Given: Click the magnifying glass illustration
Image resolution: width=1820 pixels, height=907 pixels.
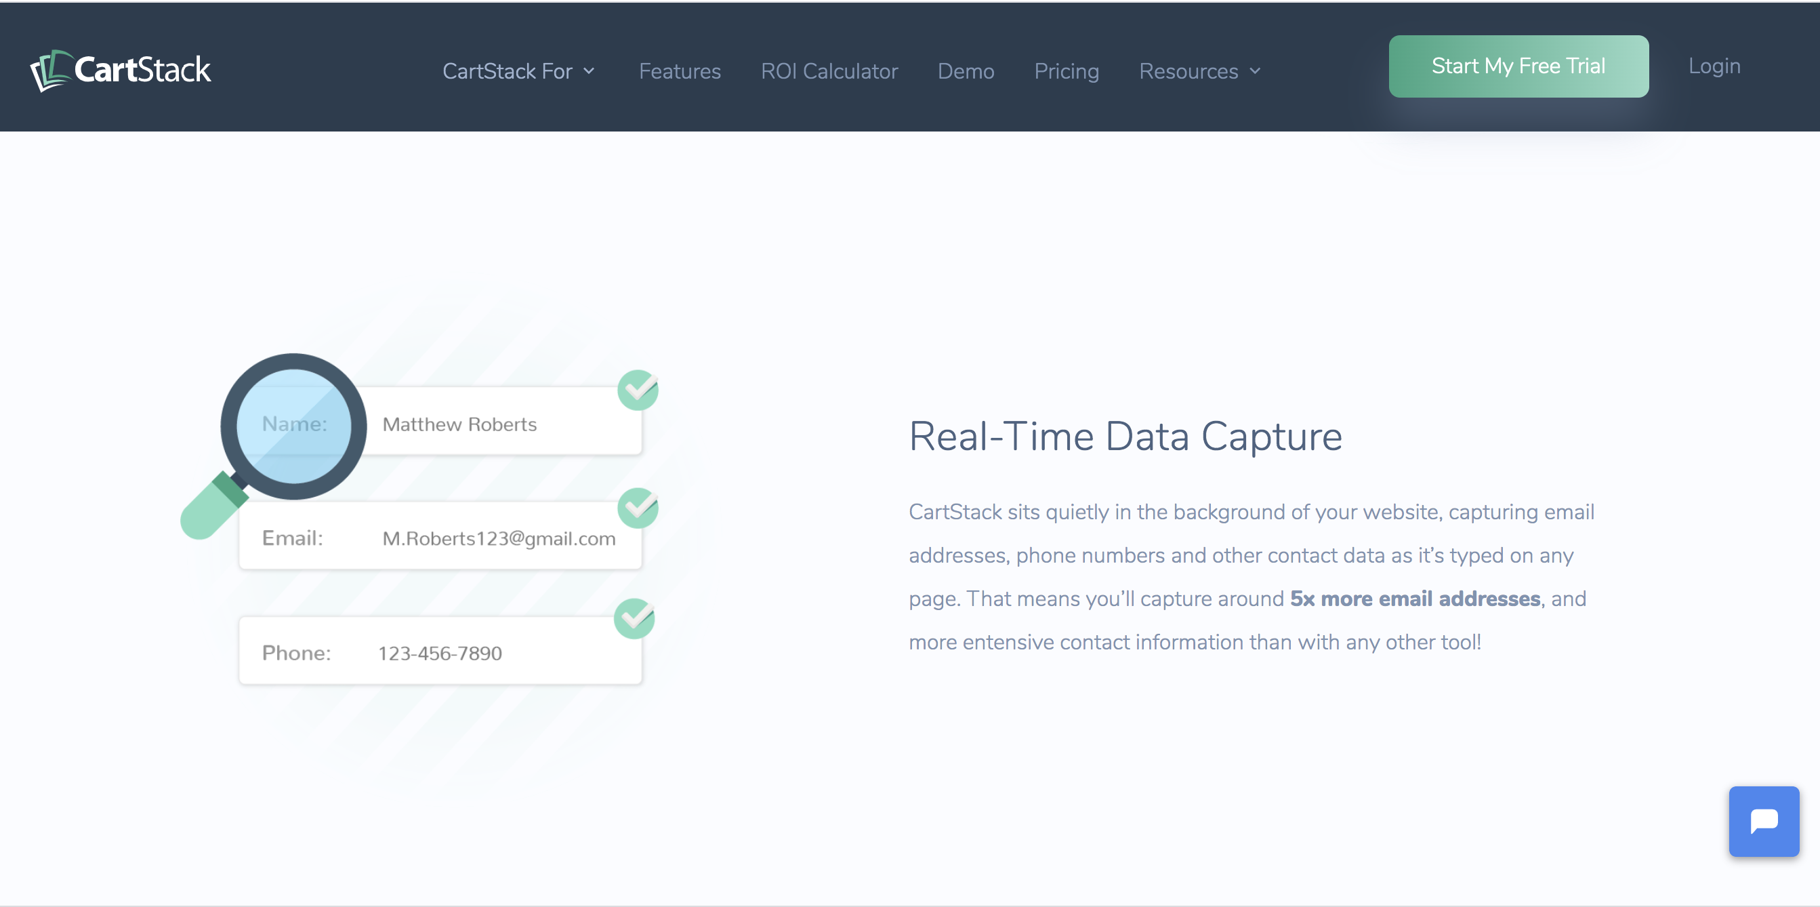Looking at the screenshot, I should [x=292, y=427].
